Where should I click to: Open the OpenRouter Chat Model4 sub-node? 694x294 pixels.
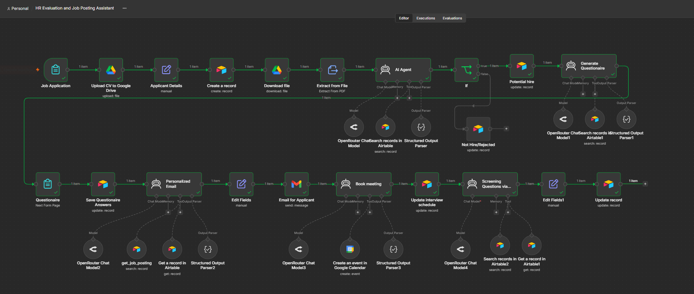(x=461, y=249)
